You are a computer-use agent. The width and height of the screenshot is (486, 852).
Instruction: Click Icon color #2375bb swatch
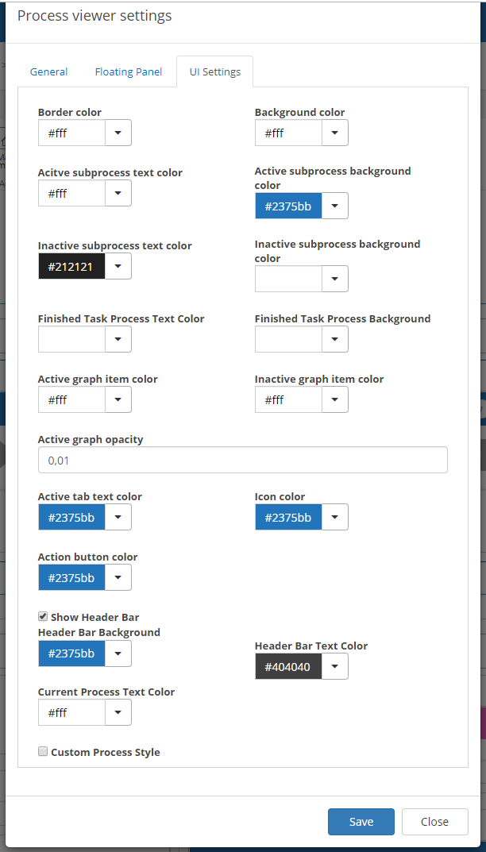coord(289,517)
